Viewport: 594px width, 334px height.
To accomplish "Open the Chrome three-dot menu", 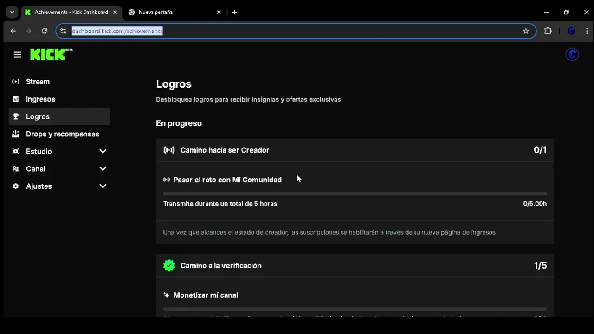I will coord(587,31).
